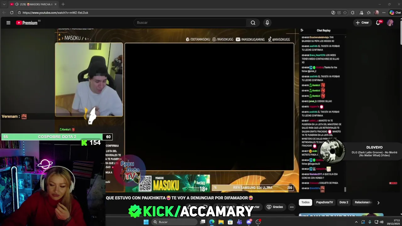Select the Todos filter chip

click(x=306, y=202)
